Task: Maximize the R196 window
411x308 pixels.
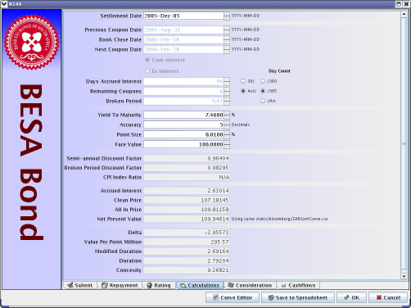Action: [399, 4]
